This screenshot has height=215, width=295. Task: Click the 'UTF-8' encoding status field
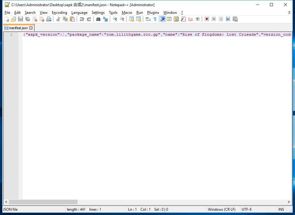click(247, 209)
